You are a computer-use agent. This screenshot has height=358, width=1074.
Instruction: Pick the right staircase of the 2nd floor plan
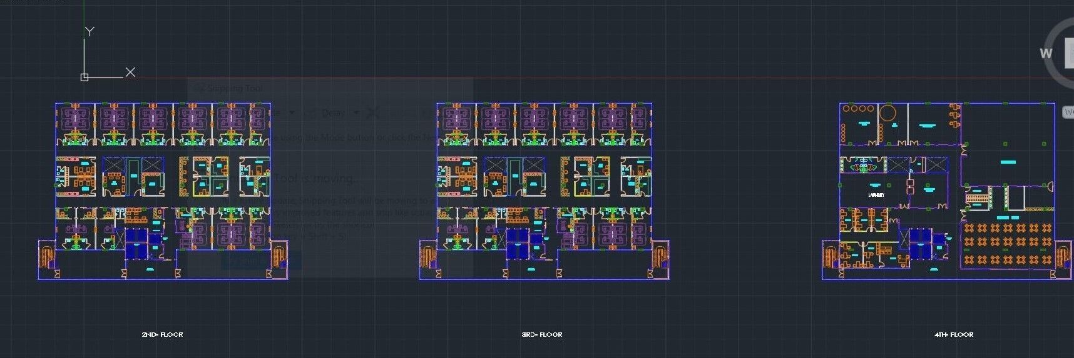[279, 257]
